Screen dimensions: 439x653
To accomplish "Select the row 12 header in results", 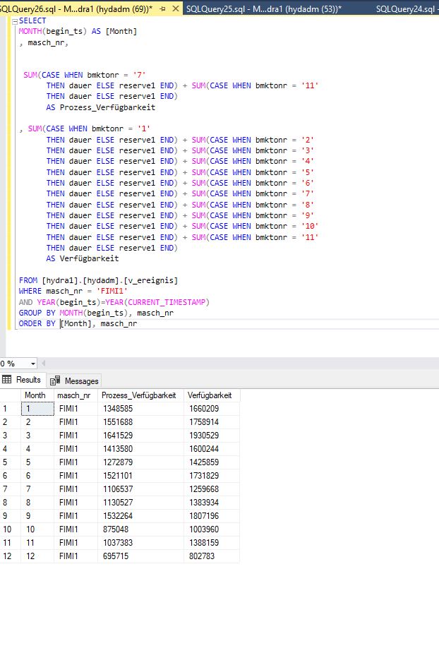I will (x=10, y=556).
